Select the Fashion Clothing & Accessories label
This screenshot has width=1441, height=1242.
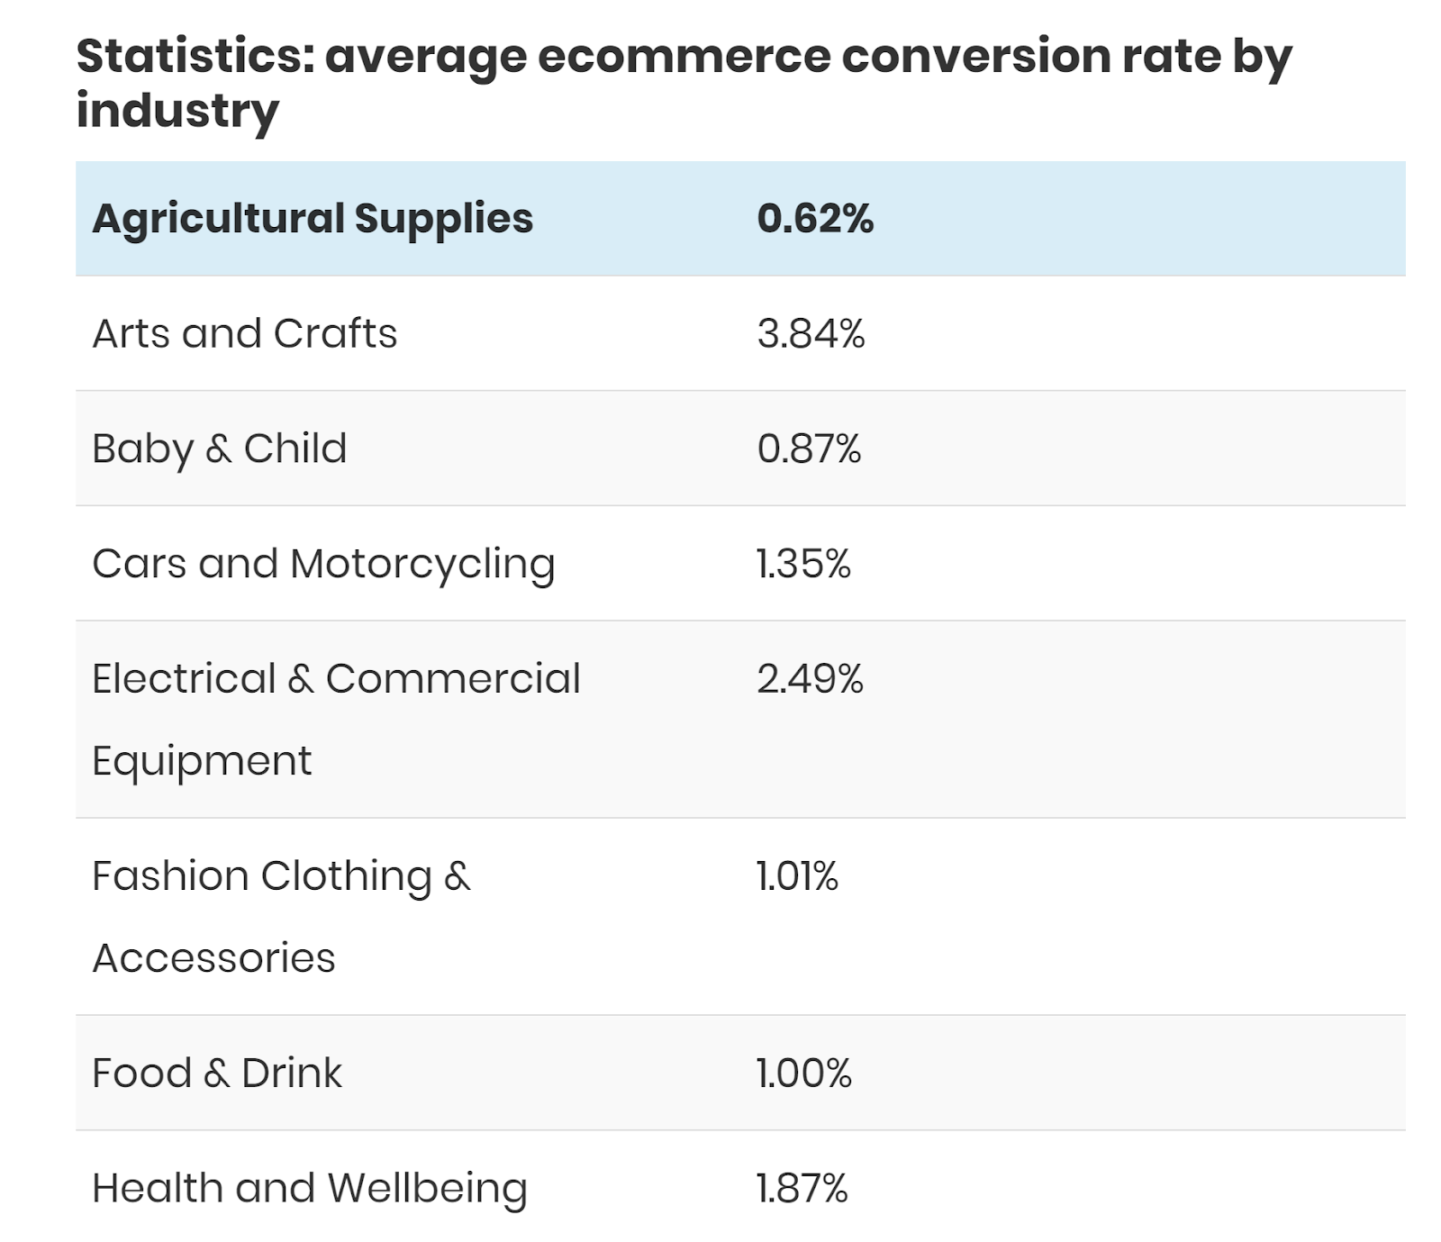pyautogui.click(x=281, y=915)
